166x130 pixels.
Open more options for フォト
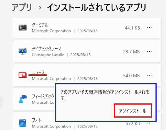tap(149, 123)
